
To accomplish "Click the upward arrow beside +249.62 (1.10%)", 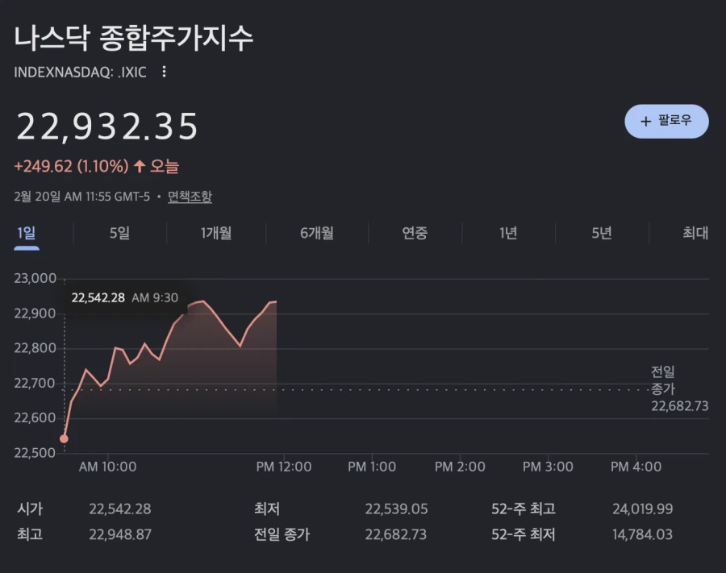I will (139, 165).
